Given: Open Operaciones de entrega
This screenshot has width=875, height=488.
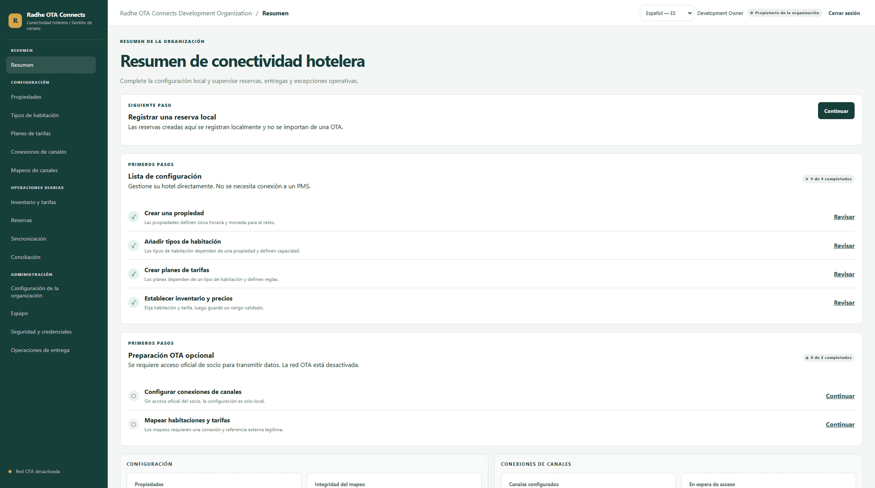Looking at the screenshot, I should [x=51, y=350].
